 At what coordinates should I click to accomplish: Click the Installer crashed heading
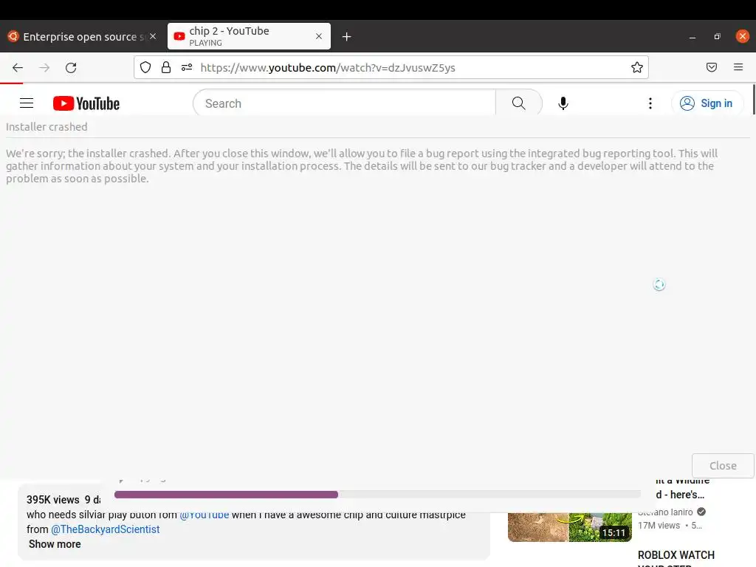pos(47,127)
